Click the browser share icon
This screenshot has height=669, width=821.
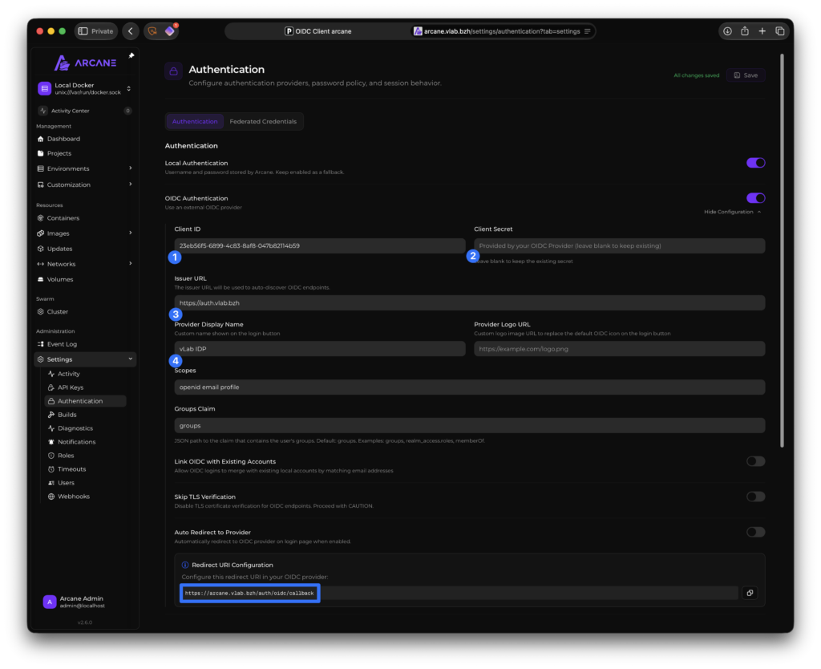click(745, 31)
